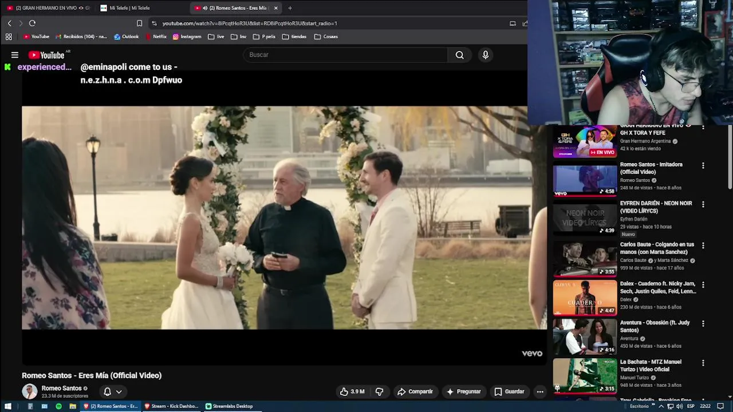The height and width of the screenshot is (412, 733).
Task: Open the Outlook bookmark
Action: (x=127, y=37)
